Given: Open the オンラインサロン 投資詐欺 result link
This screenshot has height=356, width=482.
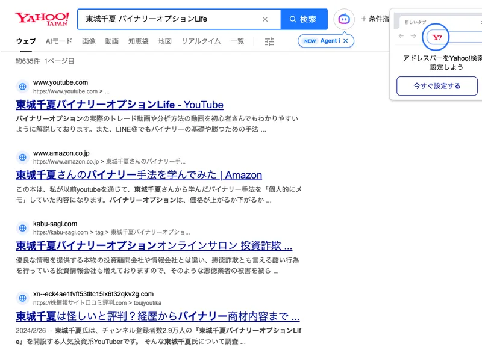Looking at the screenshot, I should [154, 245].
